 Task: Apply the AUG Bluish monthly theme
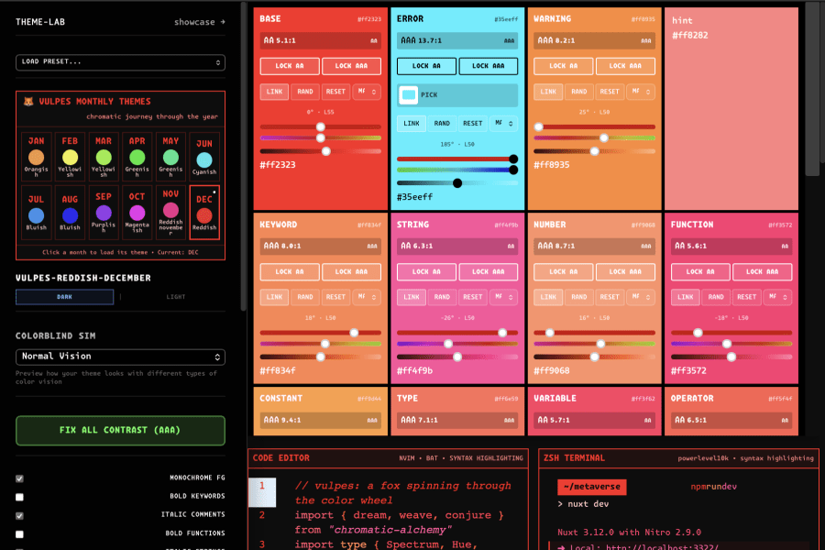click(70, 212)
